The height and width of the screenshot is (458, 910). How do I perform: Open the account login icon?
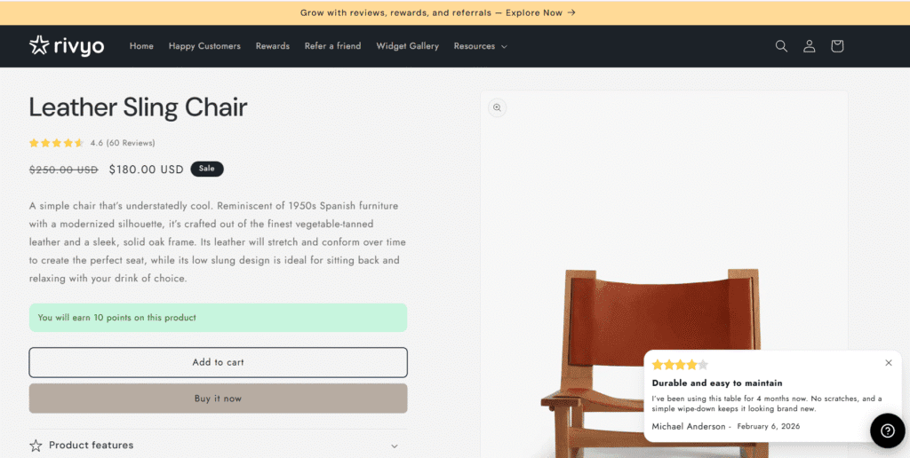pos(809,46)
